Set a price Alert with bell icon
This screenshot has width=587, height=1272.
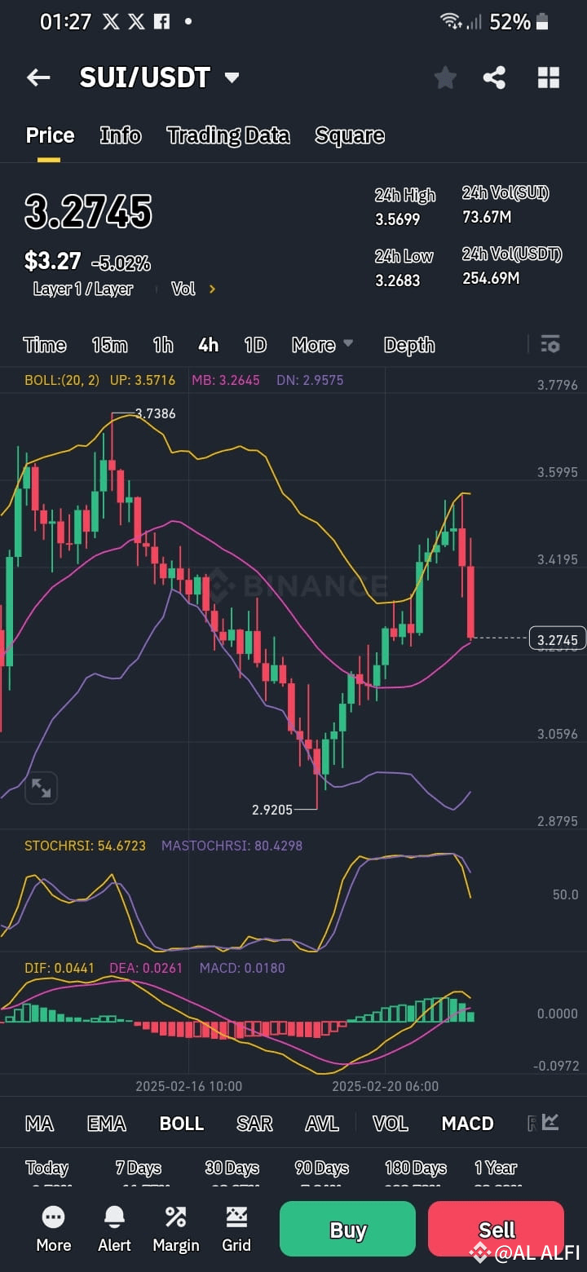point(114,1230)
